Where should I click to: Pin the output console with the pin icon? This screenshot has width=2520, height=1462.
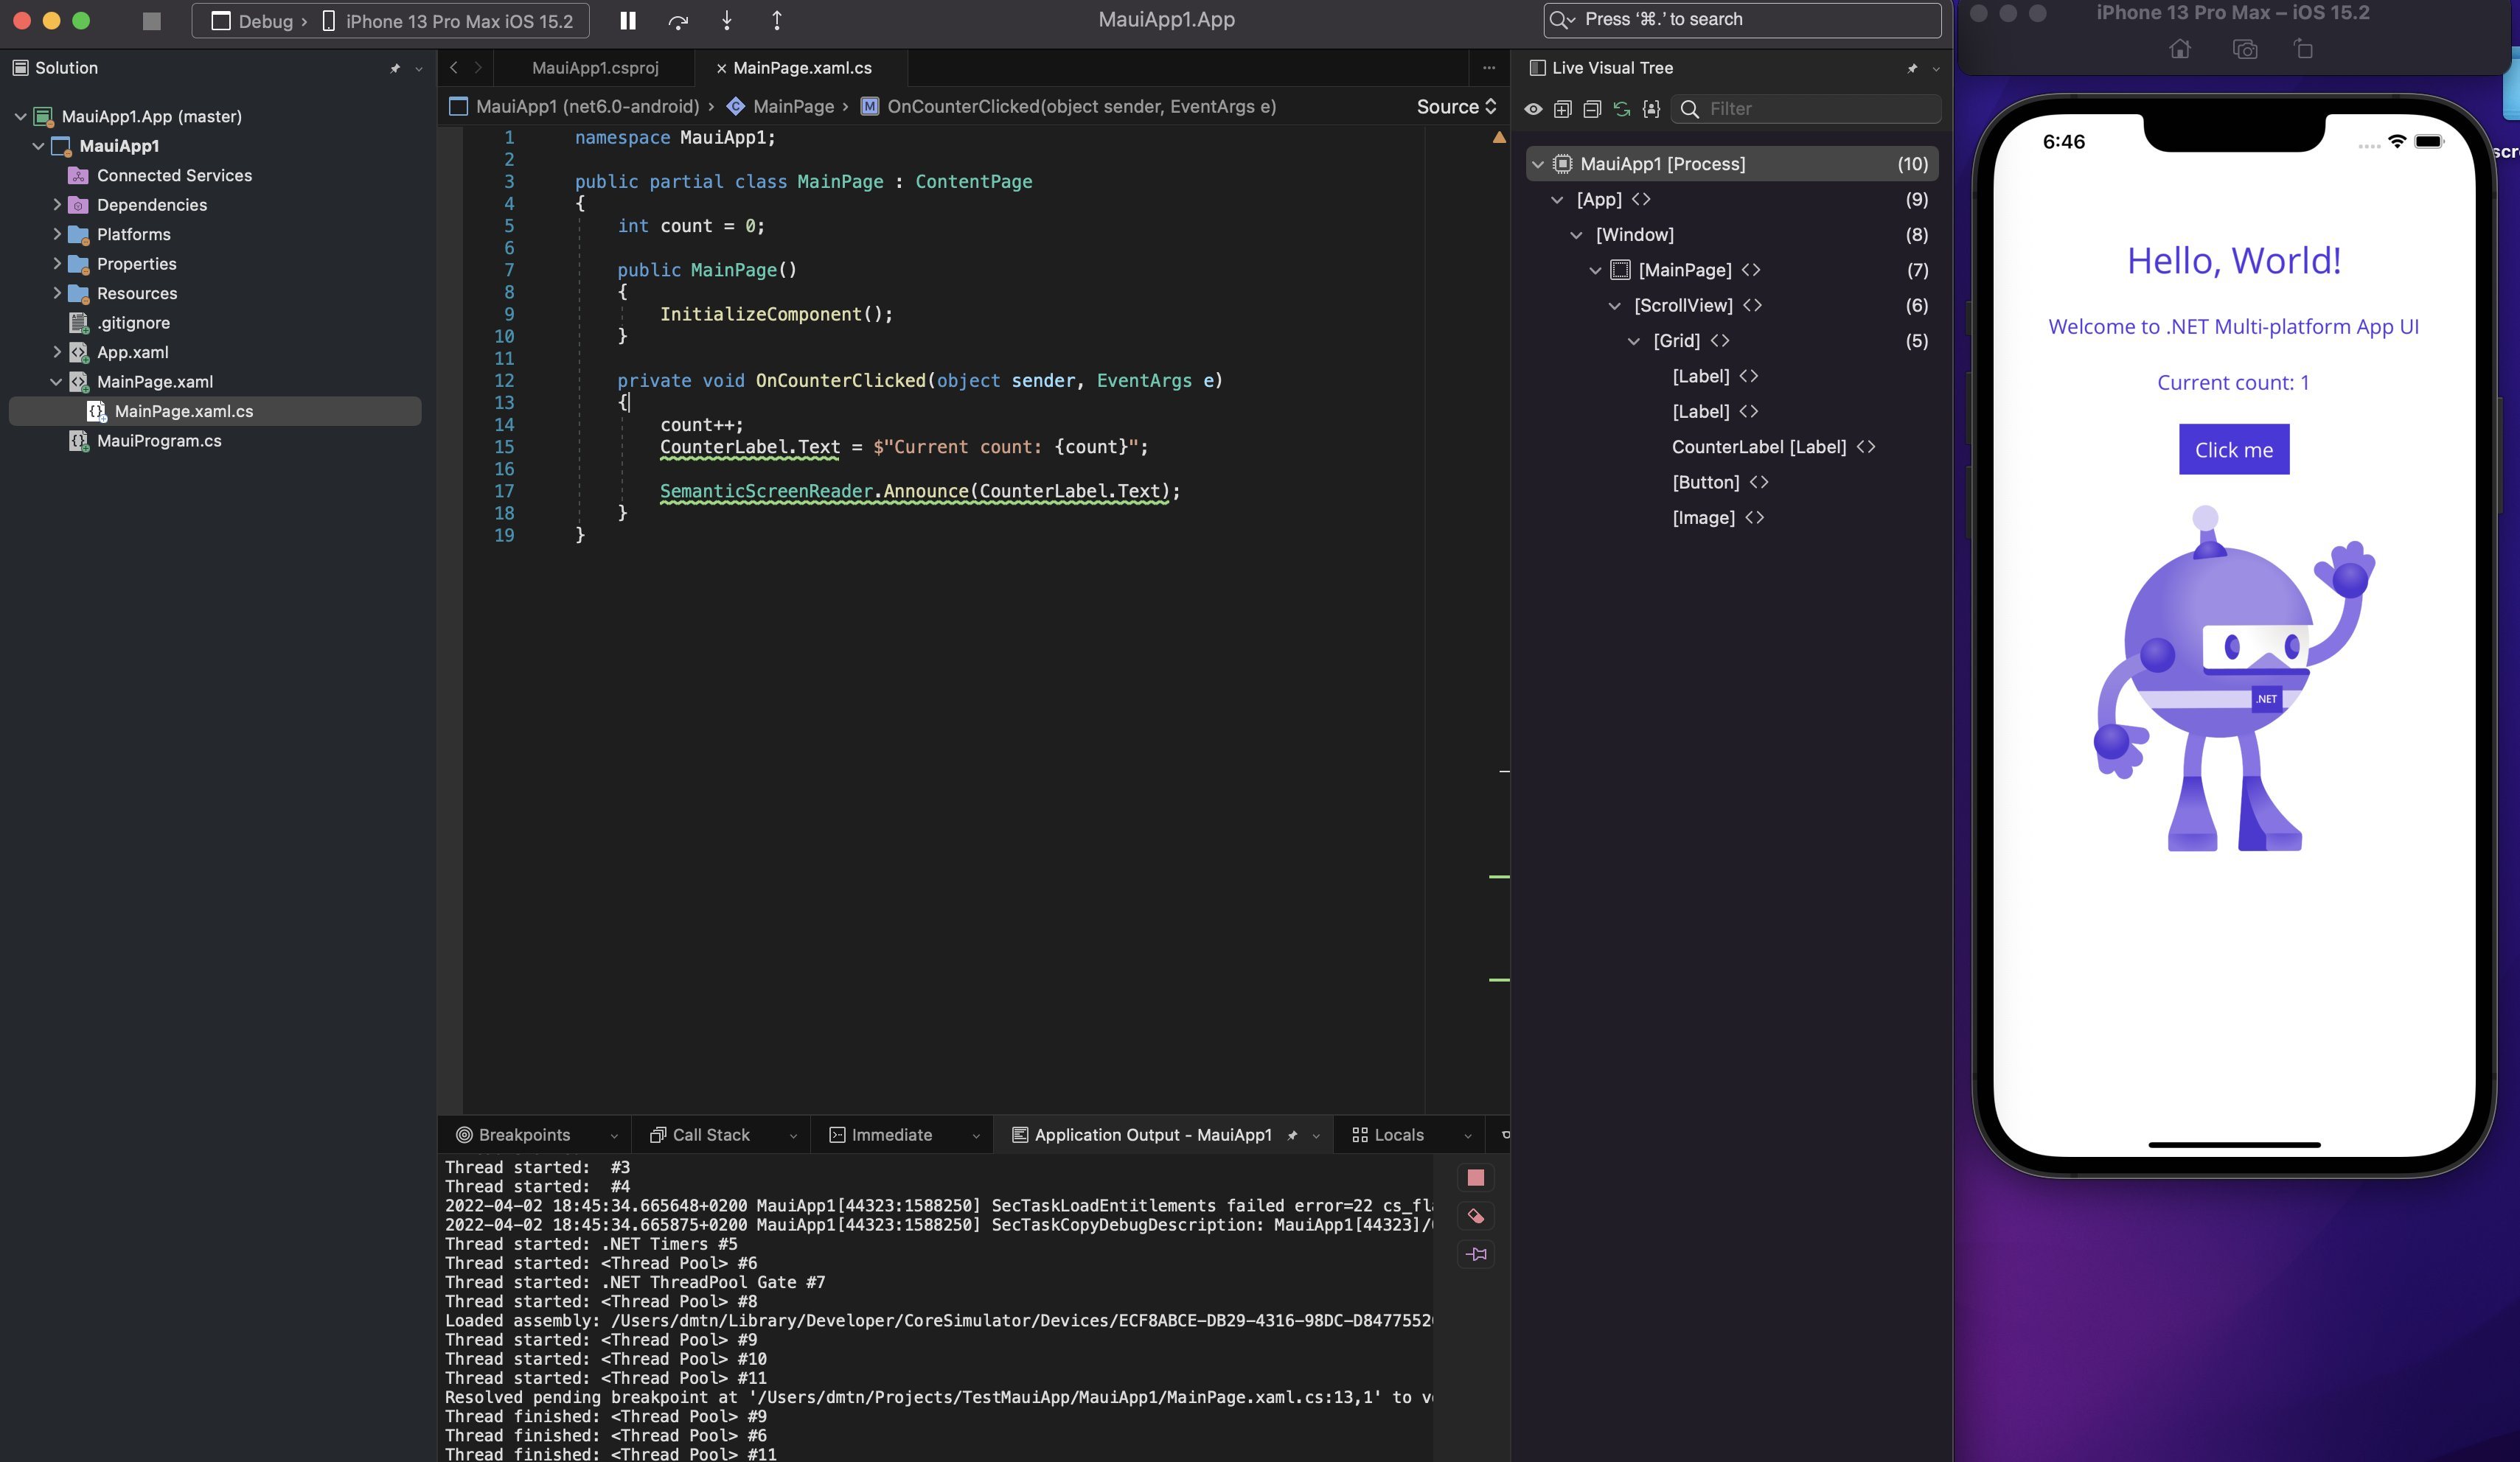[1476, 1254]
